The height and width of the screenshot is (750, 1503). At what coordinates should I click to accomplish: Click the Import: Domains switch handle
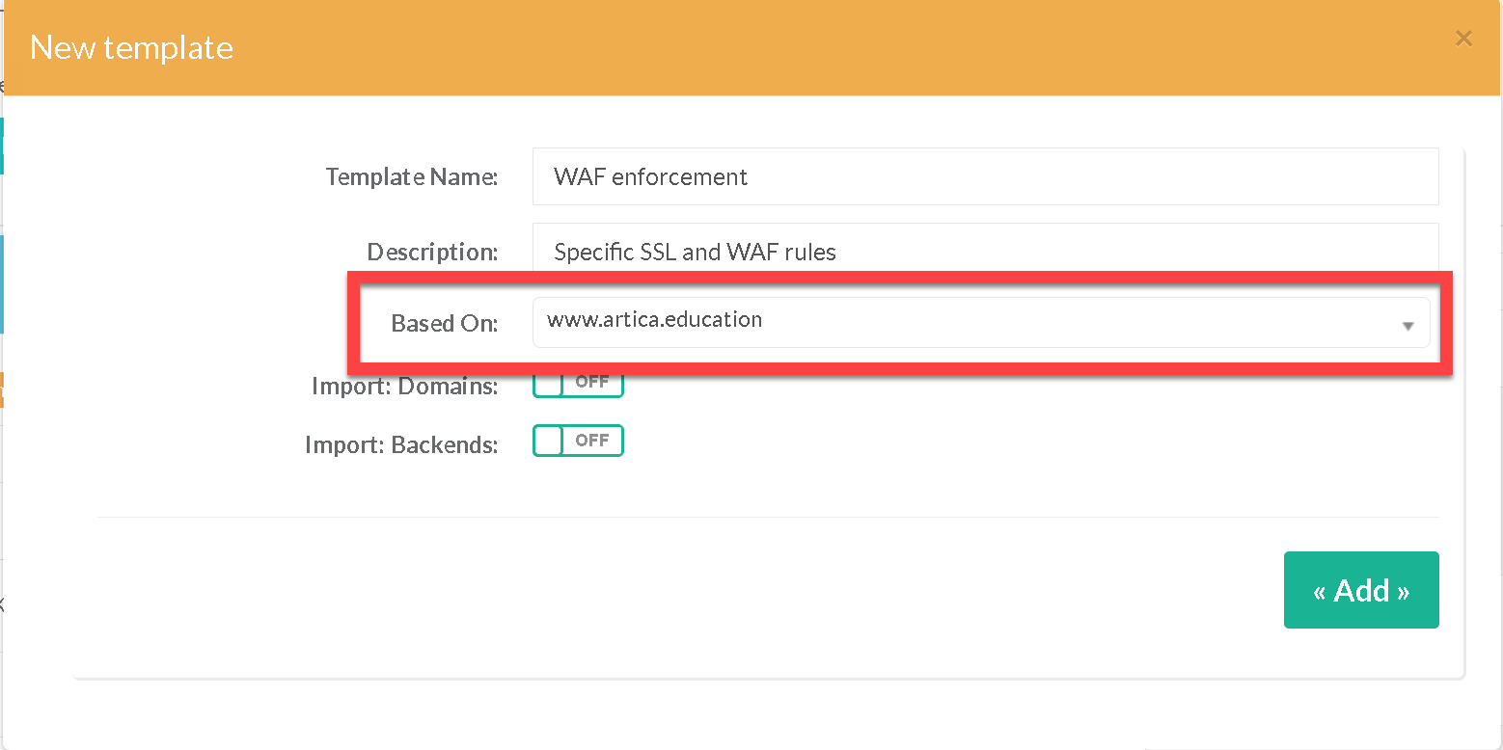549,384
